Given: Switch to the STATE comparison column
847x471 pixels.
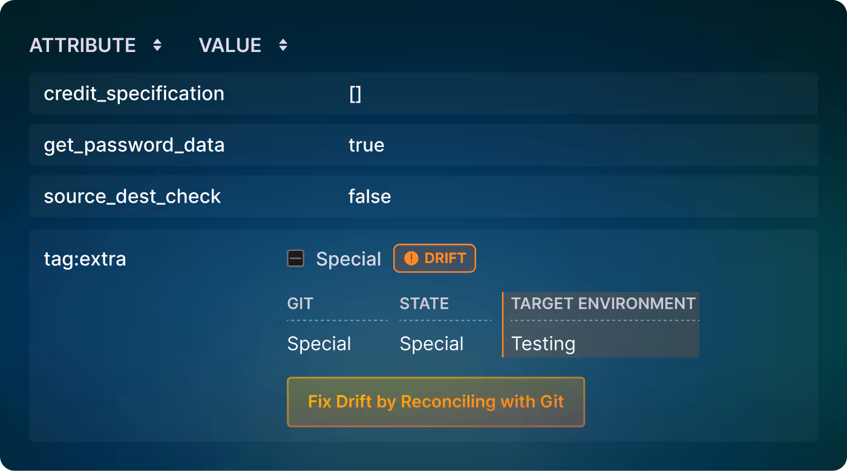Looking at the screenshot, I should [x=423, y=304].
